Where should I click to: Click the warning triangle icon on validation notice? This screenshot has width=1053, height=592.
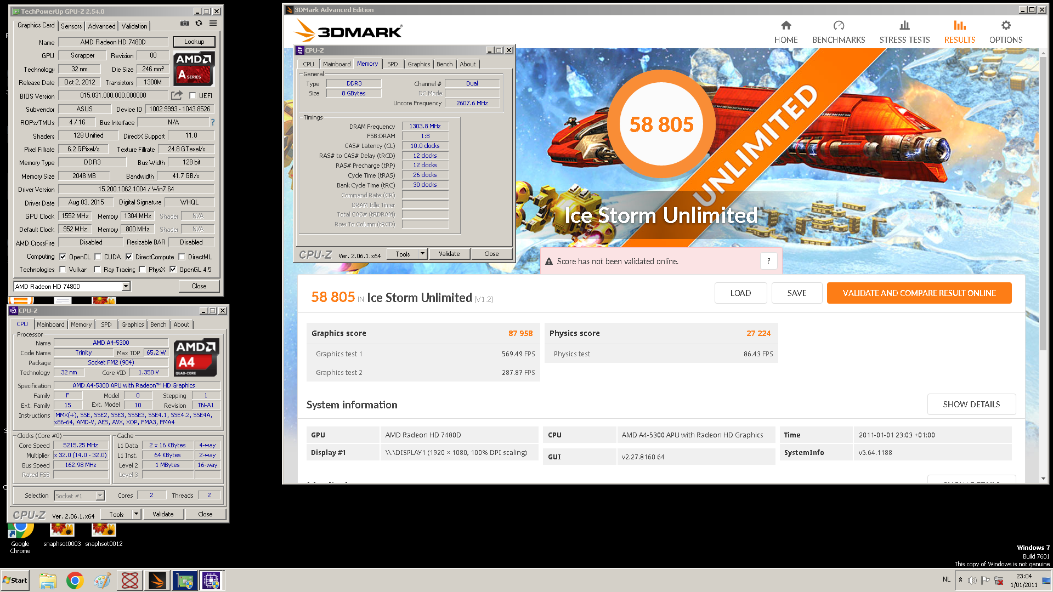(549, 261)
